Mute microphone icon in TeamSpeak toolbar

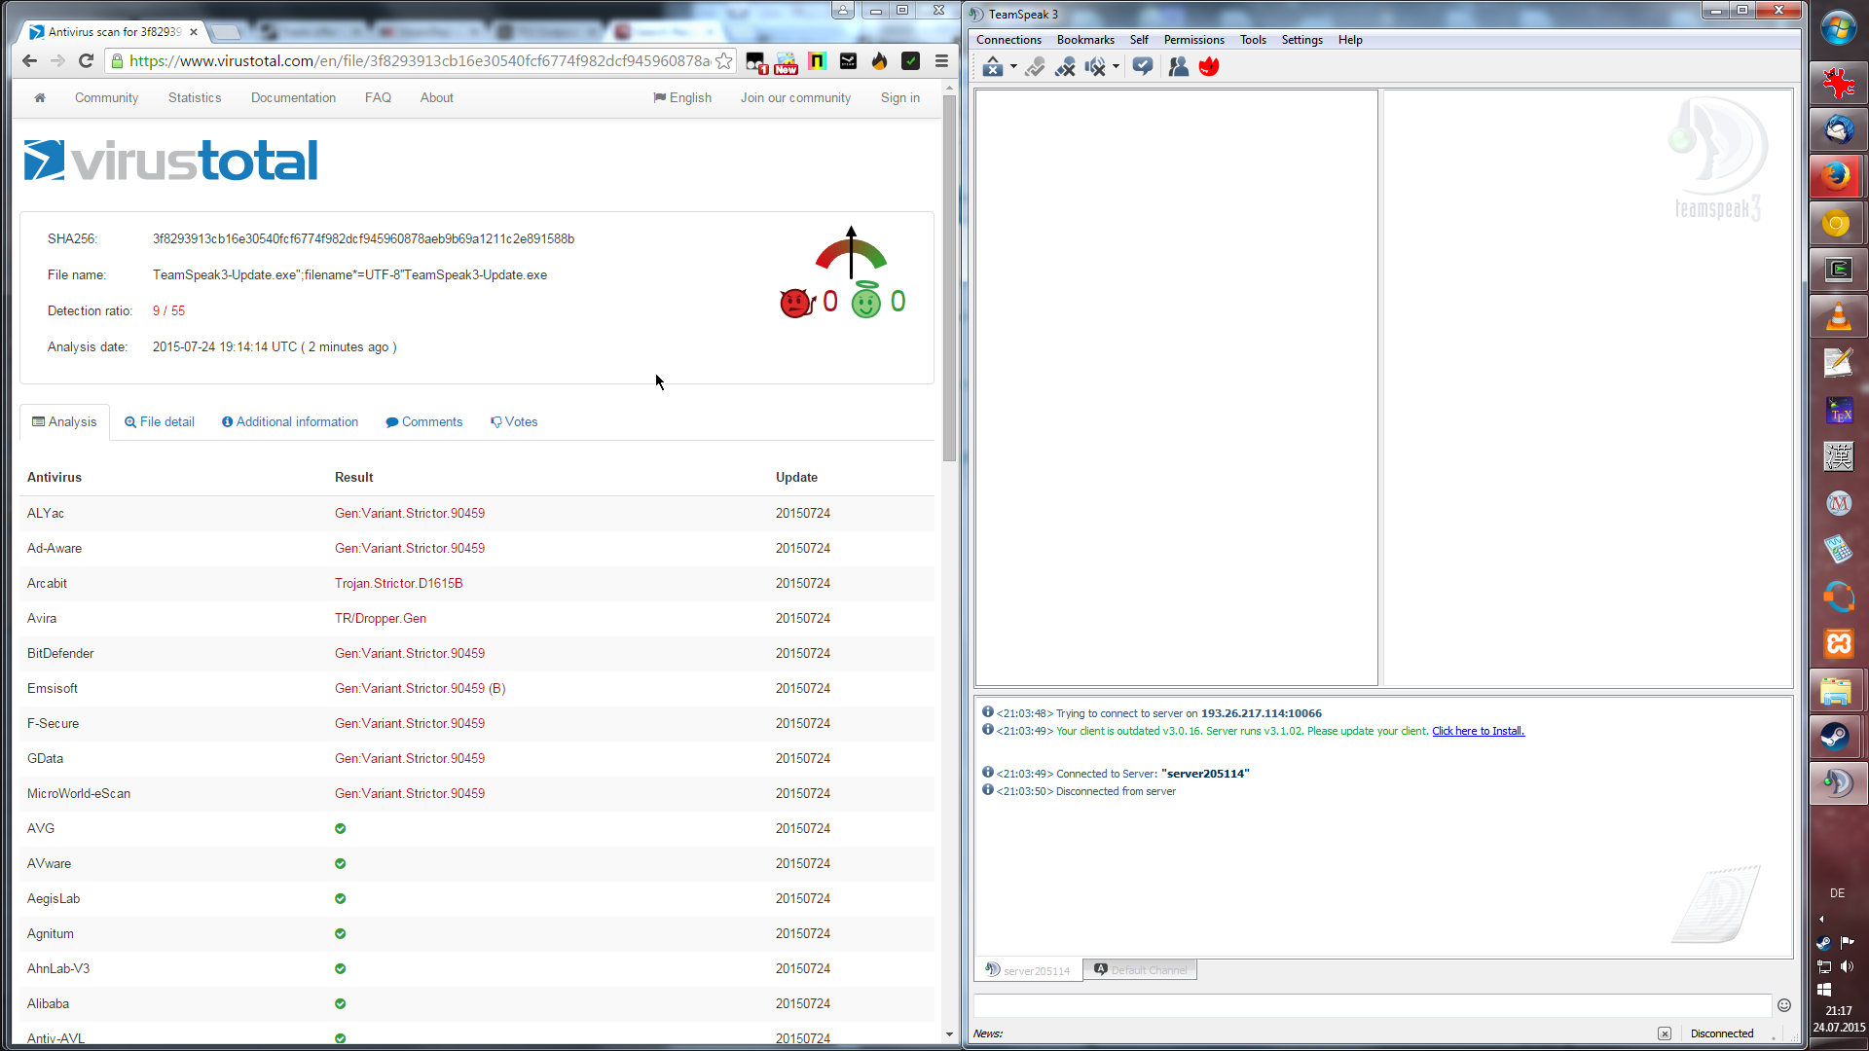(1065, 66)
